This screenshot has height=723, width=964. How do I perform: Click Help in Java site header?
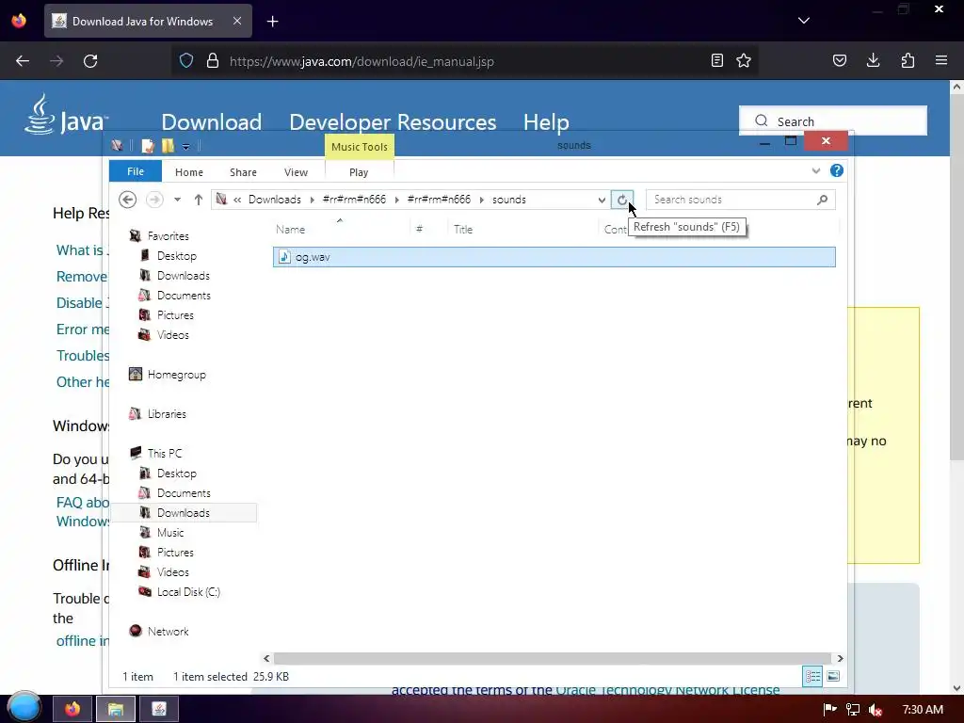(546, 121)
